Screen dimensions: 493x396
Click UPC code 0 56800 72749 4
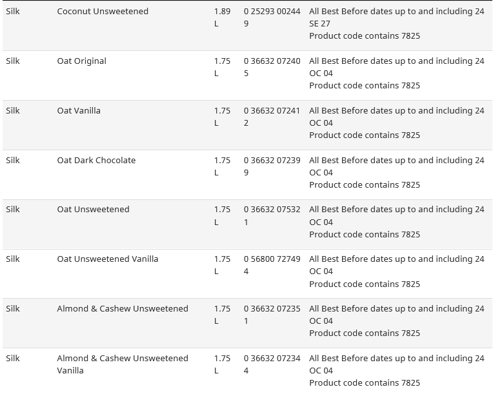click(x=272, y=265)
